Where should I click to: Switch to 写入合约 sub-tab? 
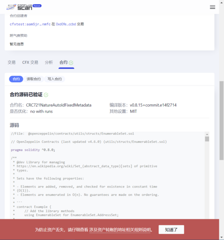55,79
